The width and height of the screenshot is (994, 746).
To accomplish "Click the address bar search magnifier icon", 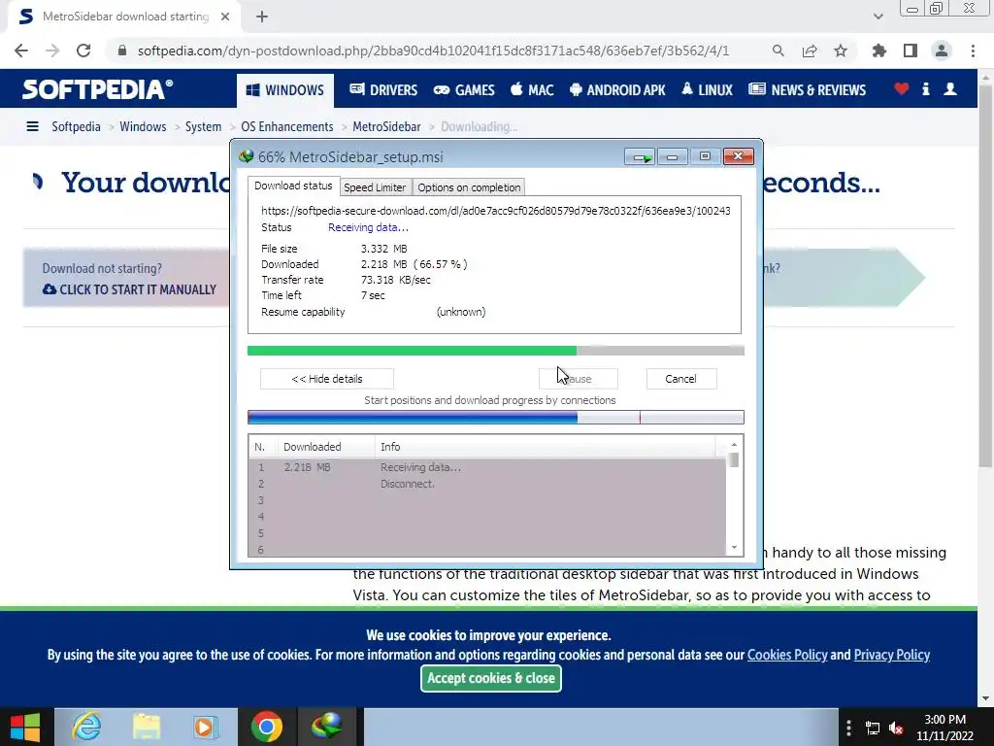I will [x=778, y=51].
